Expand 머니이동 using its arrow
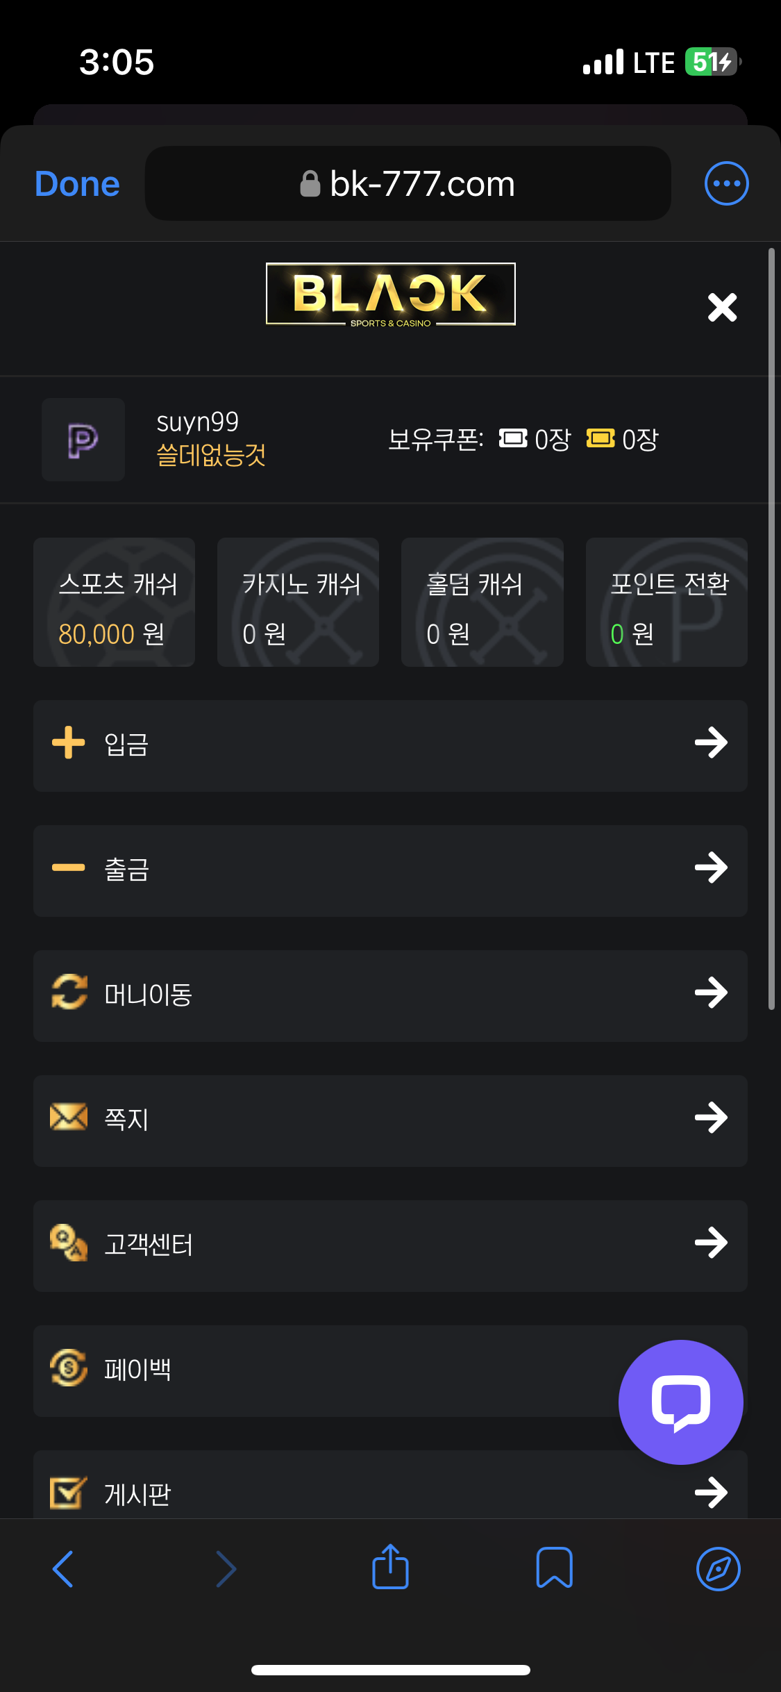This screenshot has width=781, height=1692. (711, 993)
